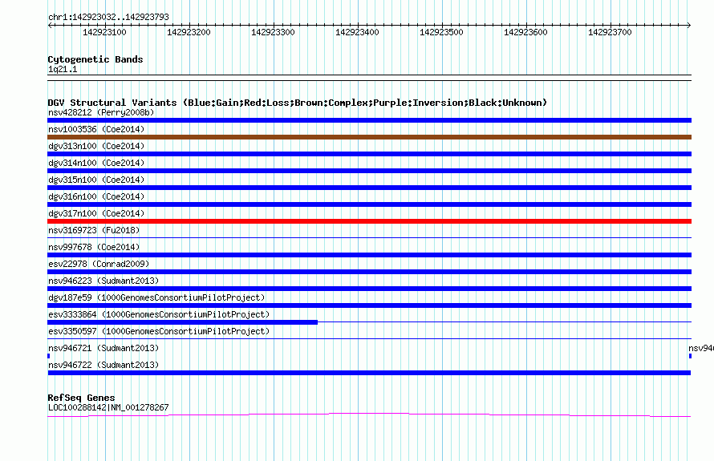Click the magenta RefSeq gene line

[369, 414]
